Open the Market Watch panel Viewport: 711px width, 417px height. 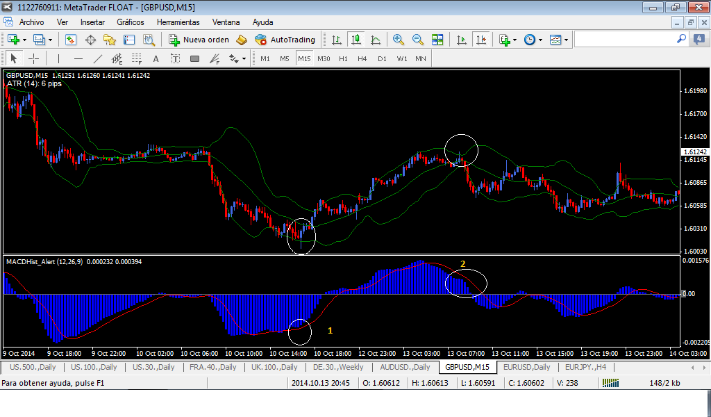(x=71, y=40)
